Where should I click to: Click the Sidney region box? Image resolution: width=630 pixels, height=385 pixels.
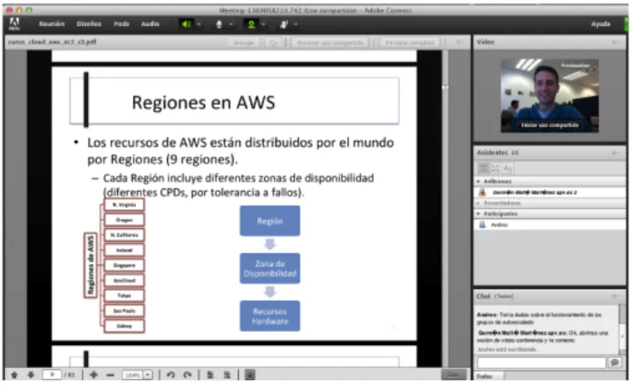pos(125,326)
